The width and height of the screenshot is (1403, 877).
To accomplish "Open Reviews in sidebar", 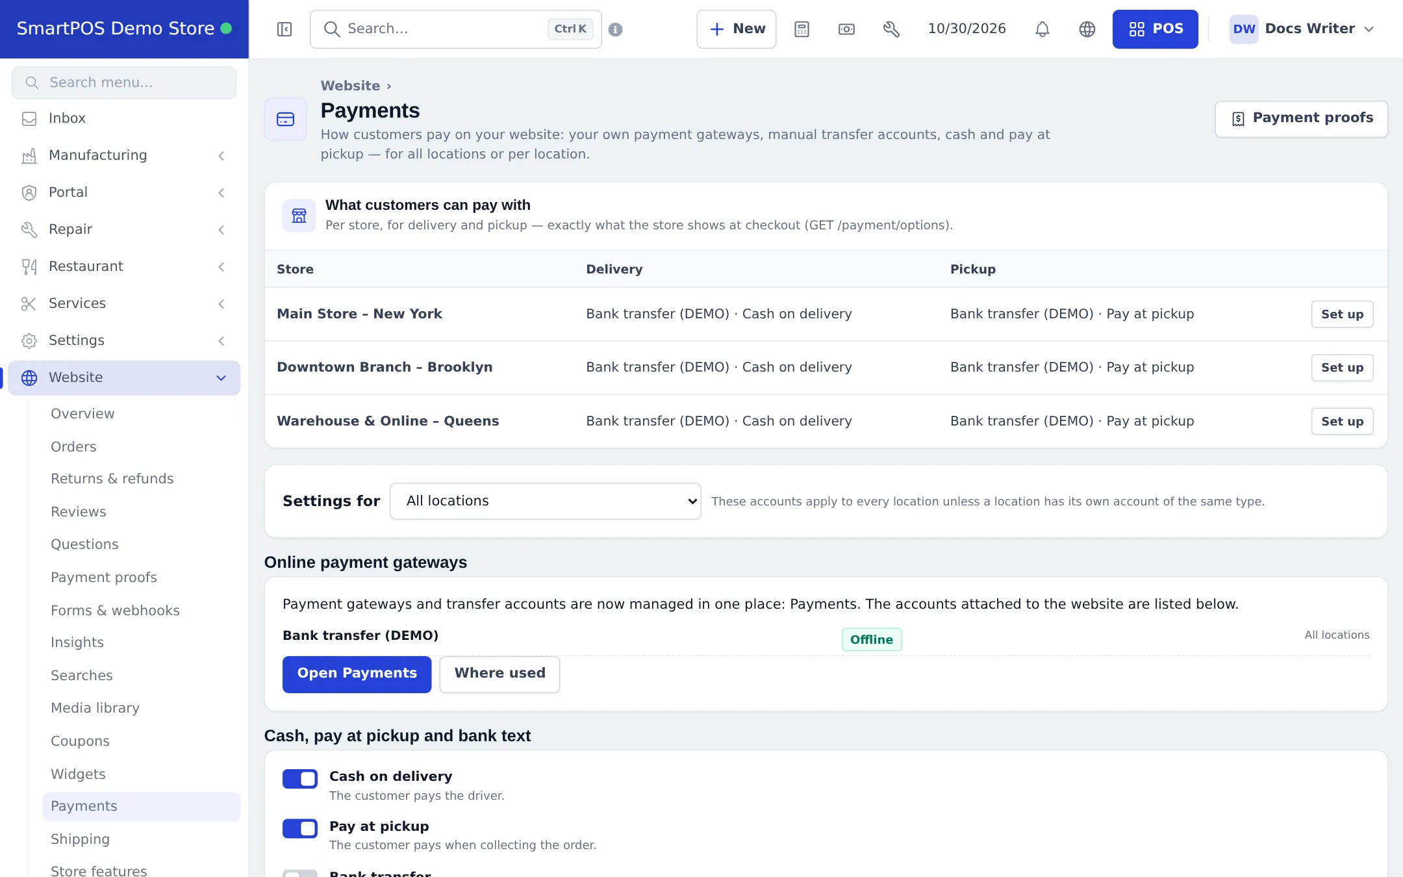I will tap(79, 512).
